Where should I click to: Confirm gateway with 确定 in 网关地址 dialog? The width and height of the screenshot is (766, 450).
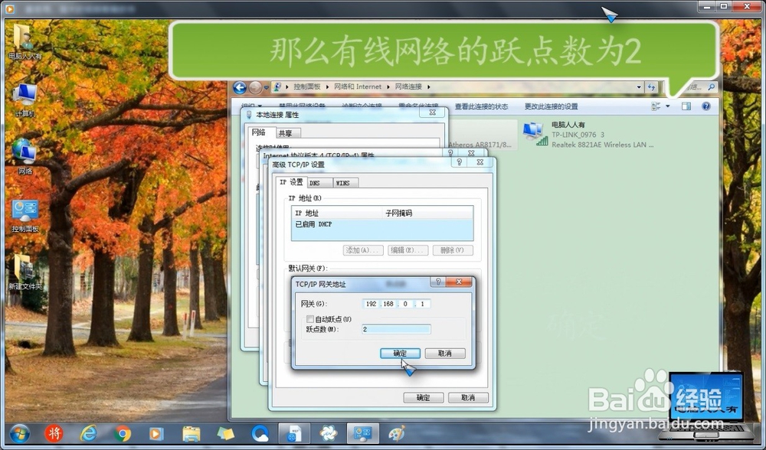[400, 354]
